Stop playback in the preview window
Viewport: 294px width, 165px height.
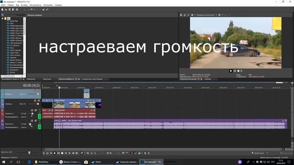click(x=238, y=71)
